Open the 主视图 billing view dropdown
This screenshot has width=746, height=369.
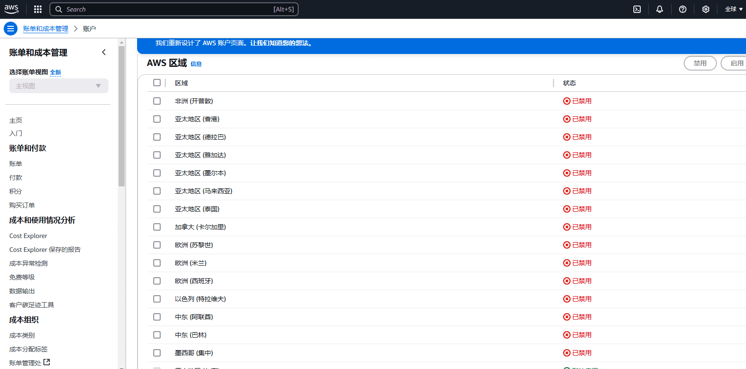(59, 86)
